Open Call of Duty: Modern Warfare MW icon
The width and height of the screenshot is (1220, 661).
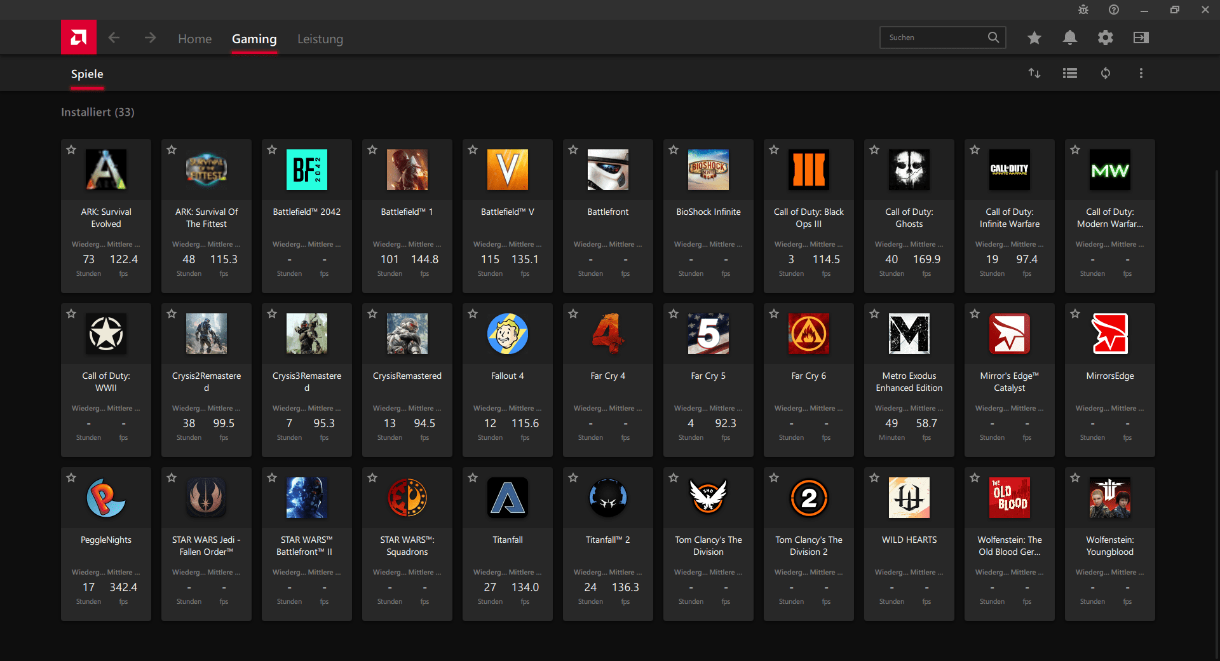(x=1110, y=170)
